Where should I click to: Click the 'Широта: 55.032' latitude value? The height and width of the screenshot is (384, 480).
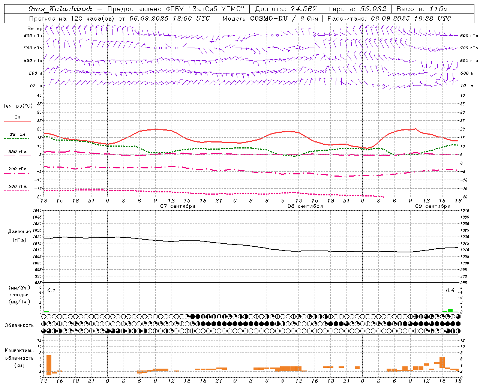[x=357, y=9]
